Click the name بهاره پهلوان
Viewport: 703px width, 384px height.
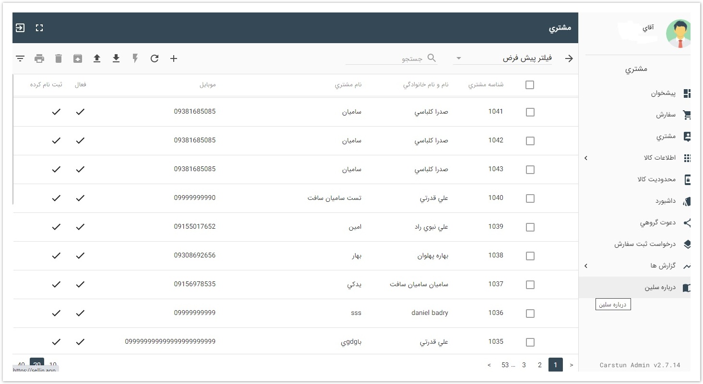(432, 256)
